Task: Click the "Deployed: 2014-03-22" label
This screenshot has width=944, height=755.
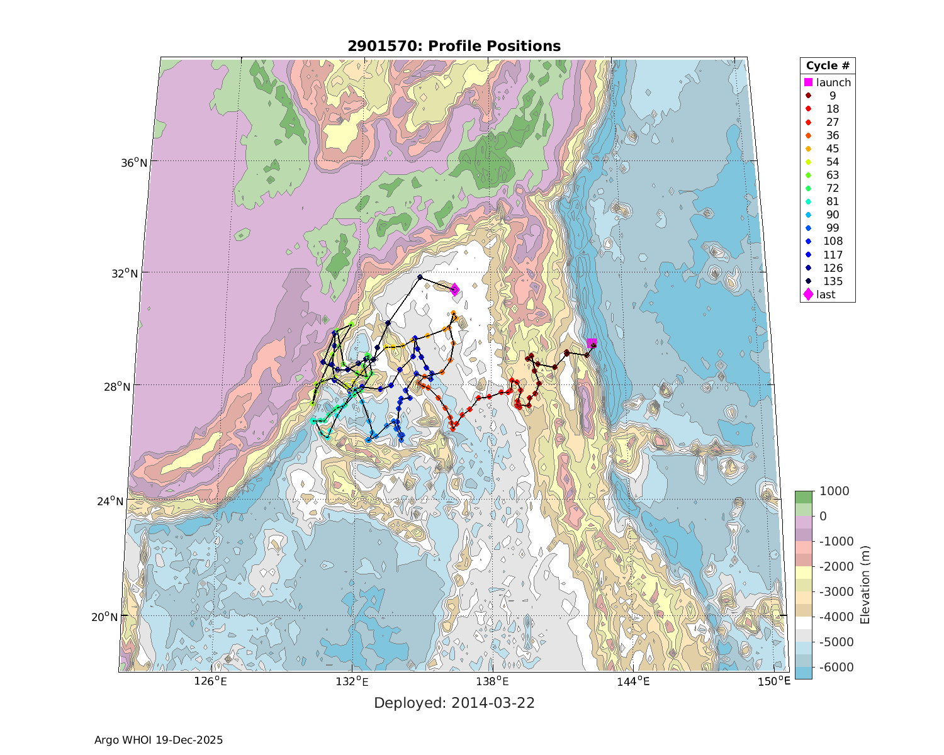Action: point(454,703)
